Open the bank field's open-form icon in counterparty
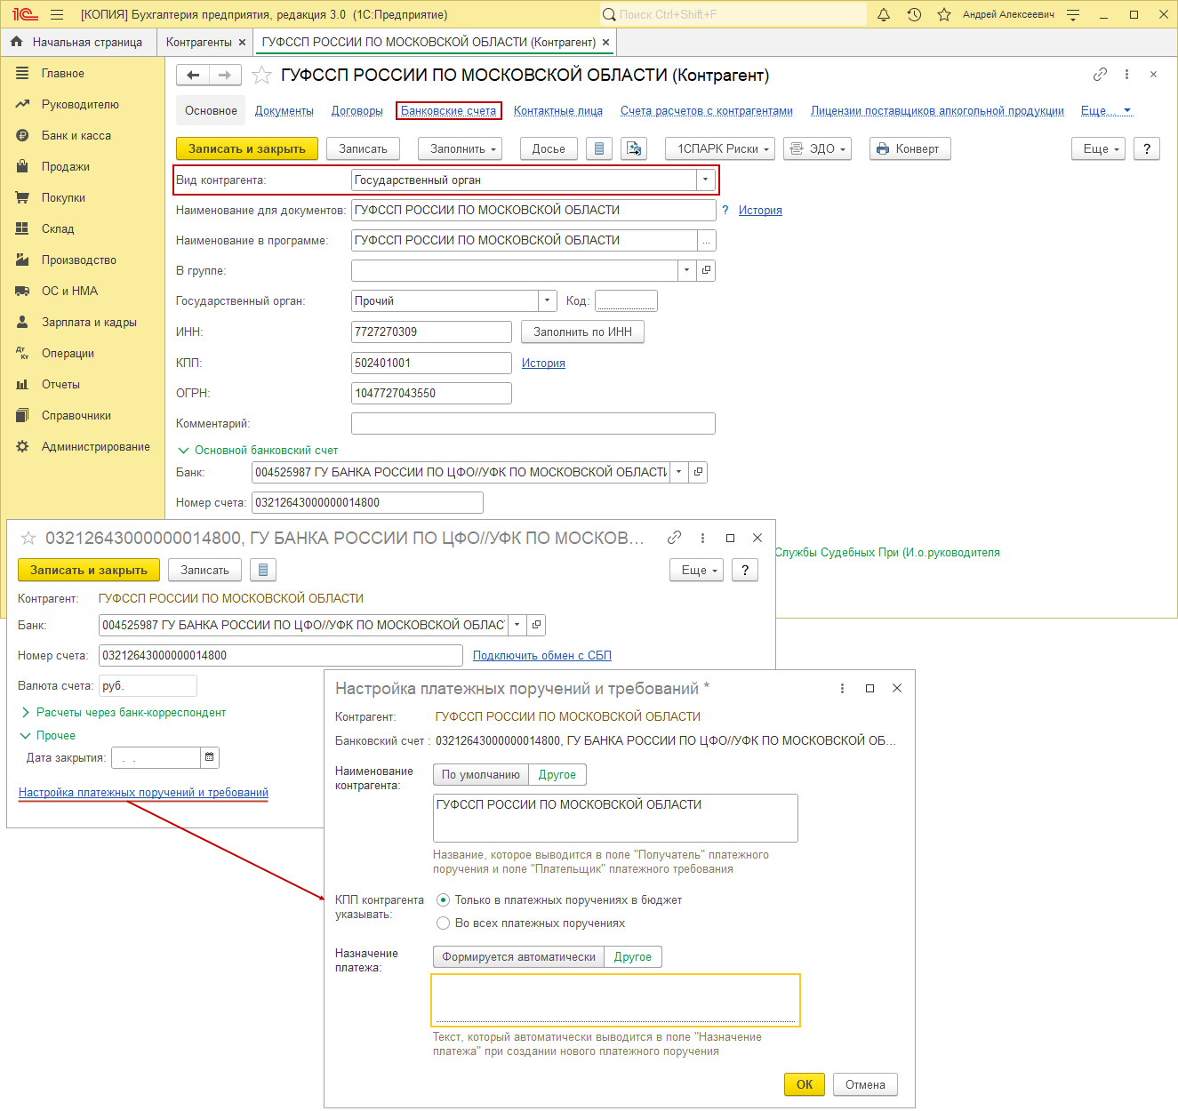 point(698,472)
